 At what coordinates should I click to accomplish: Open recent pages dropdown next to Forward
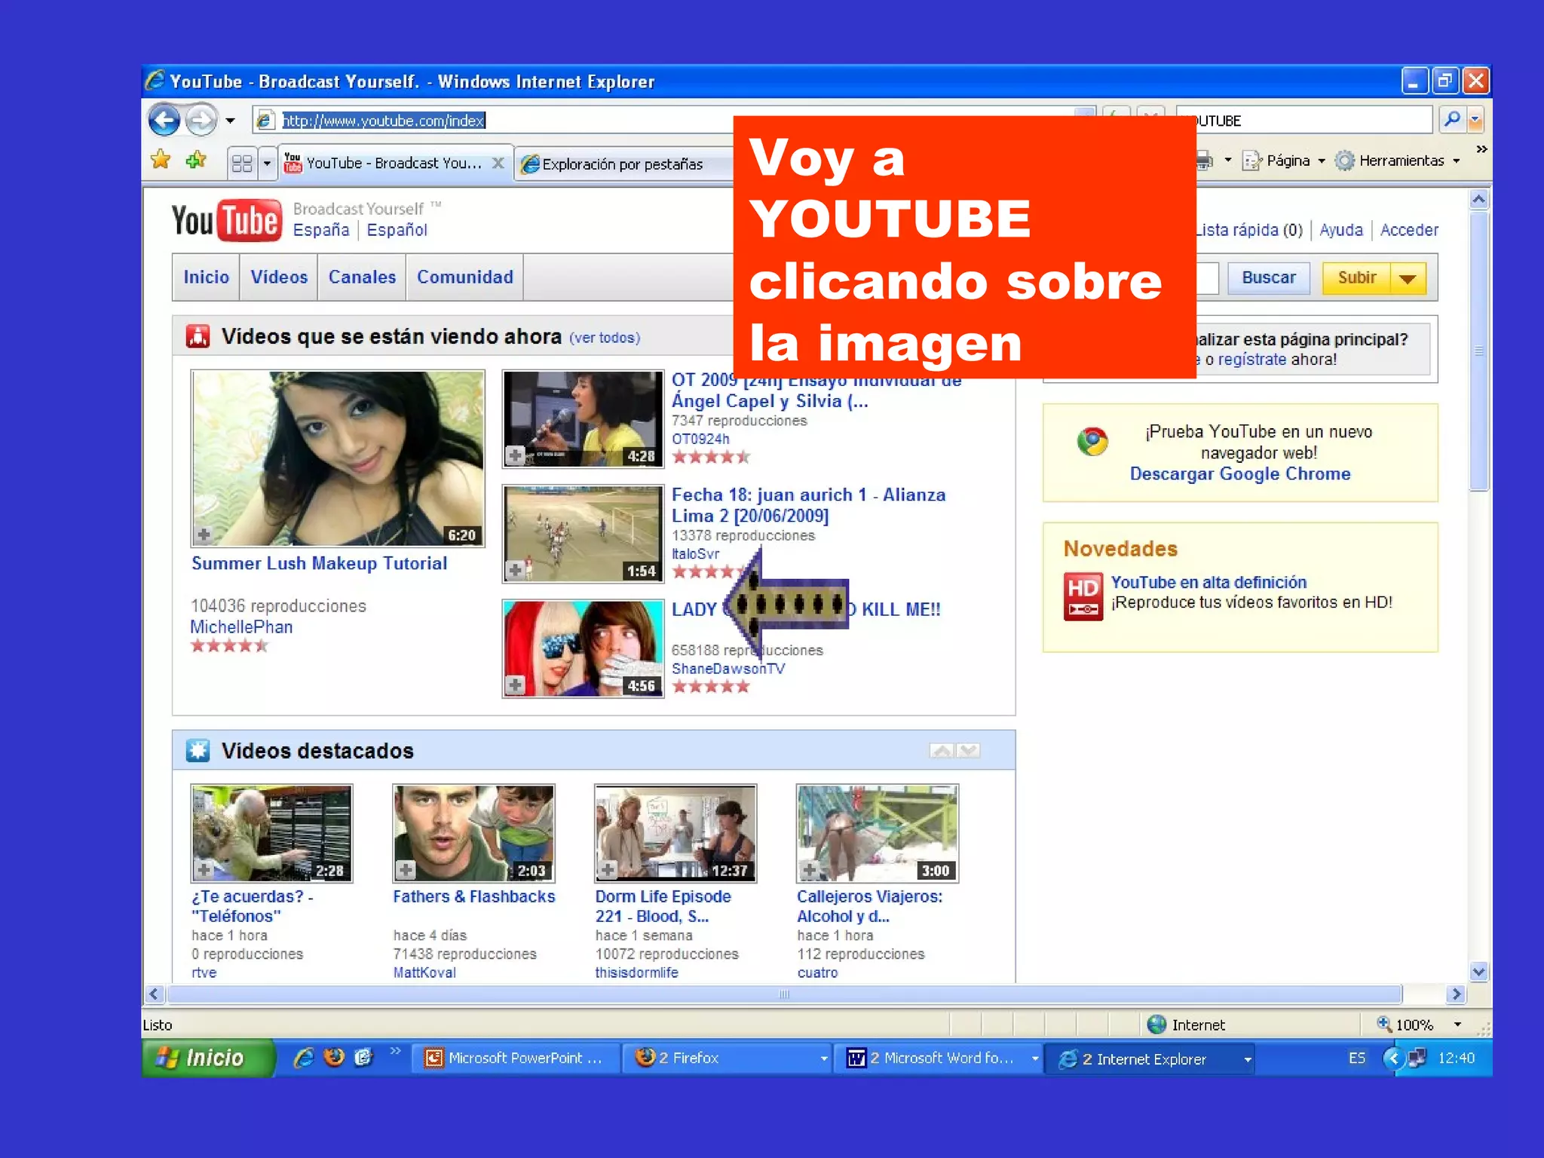(x=230, y=121)
